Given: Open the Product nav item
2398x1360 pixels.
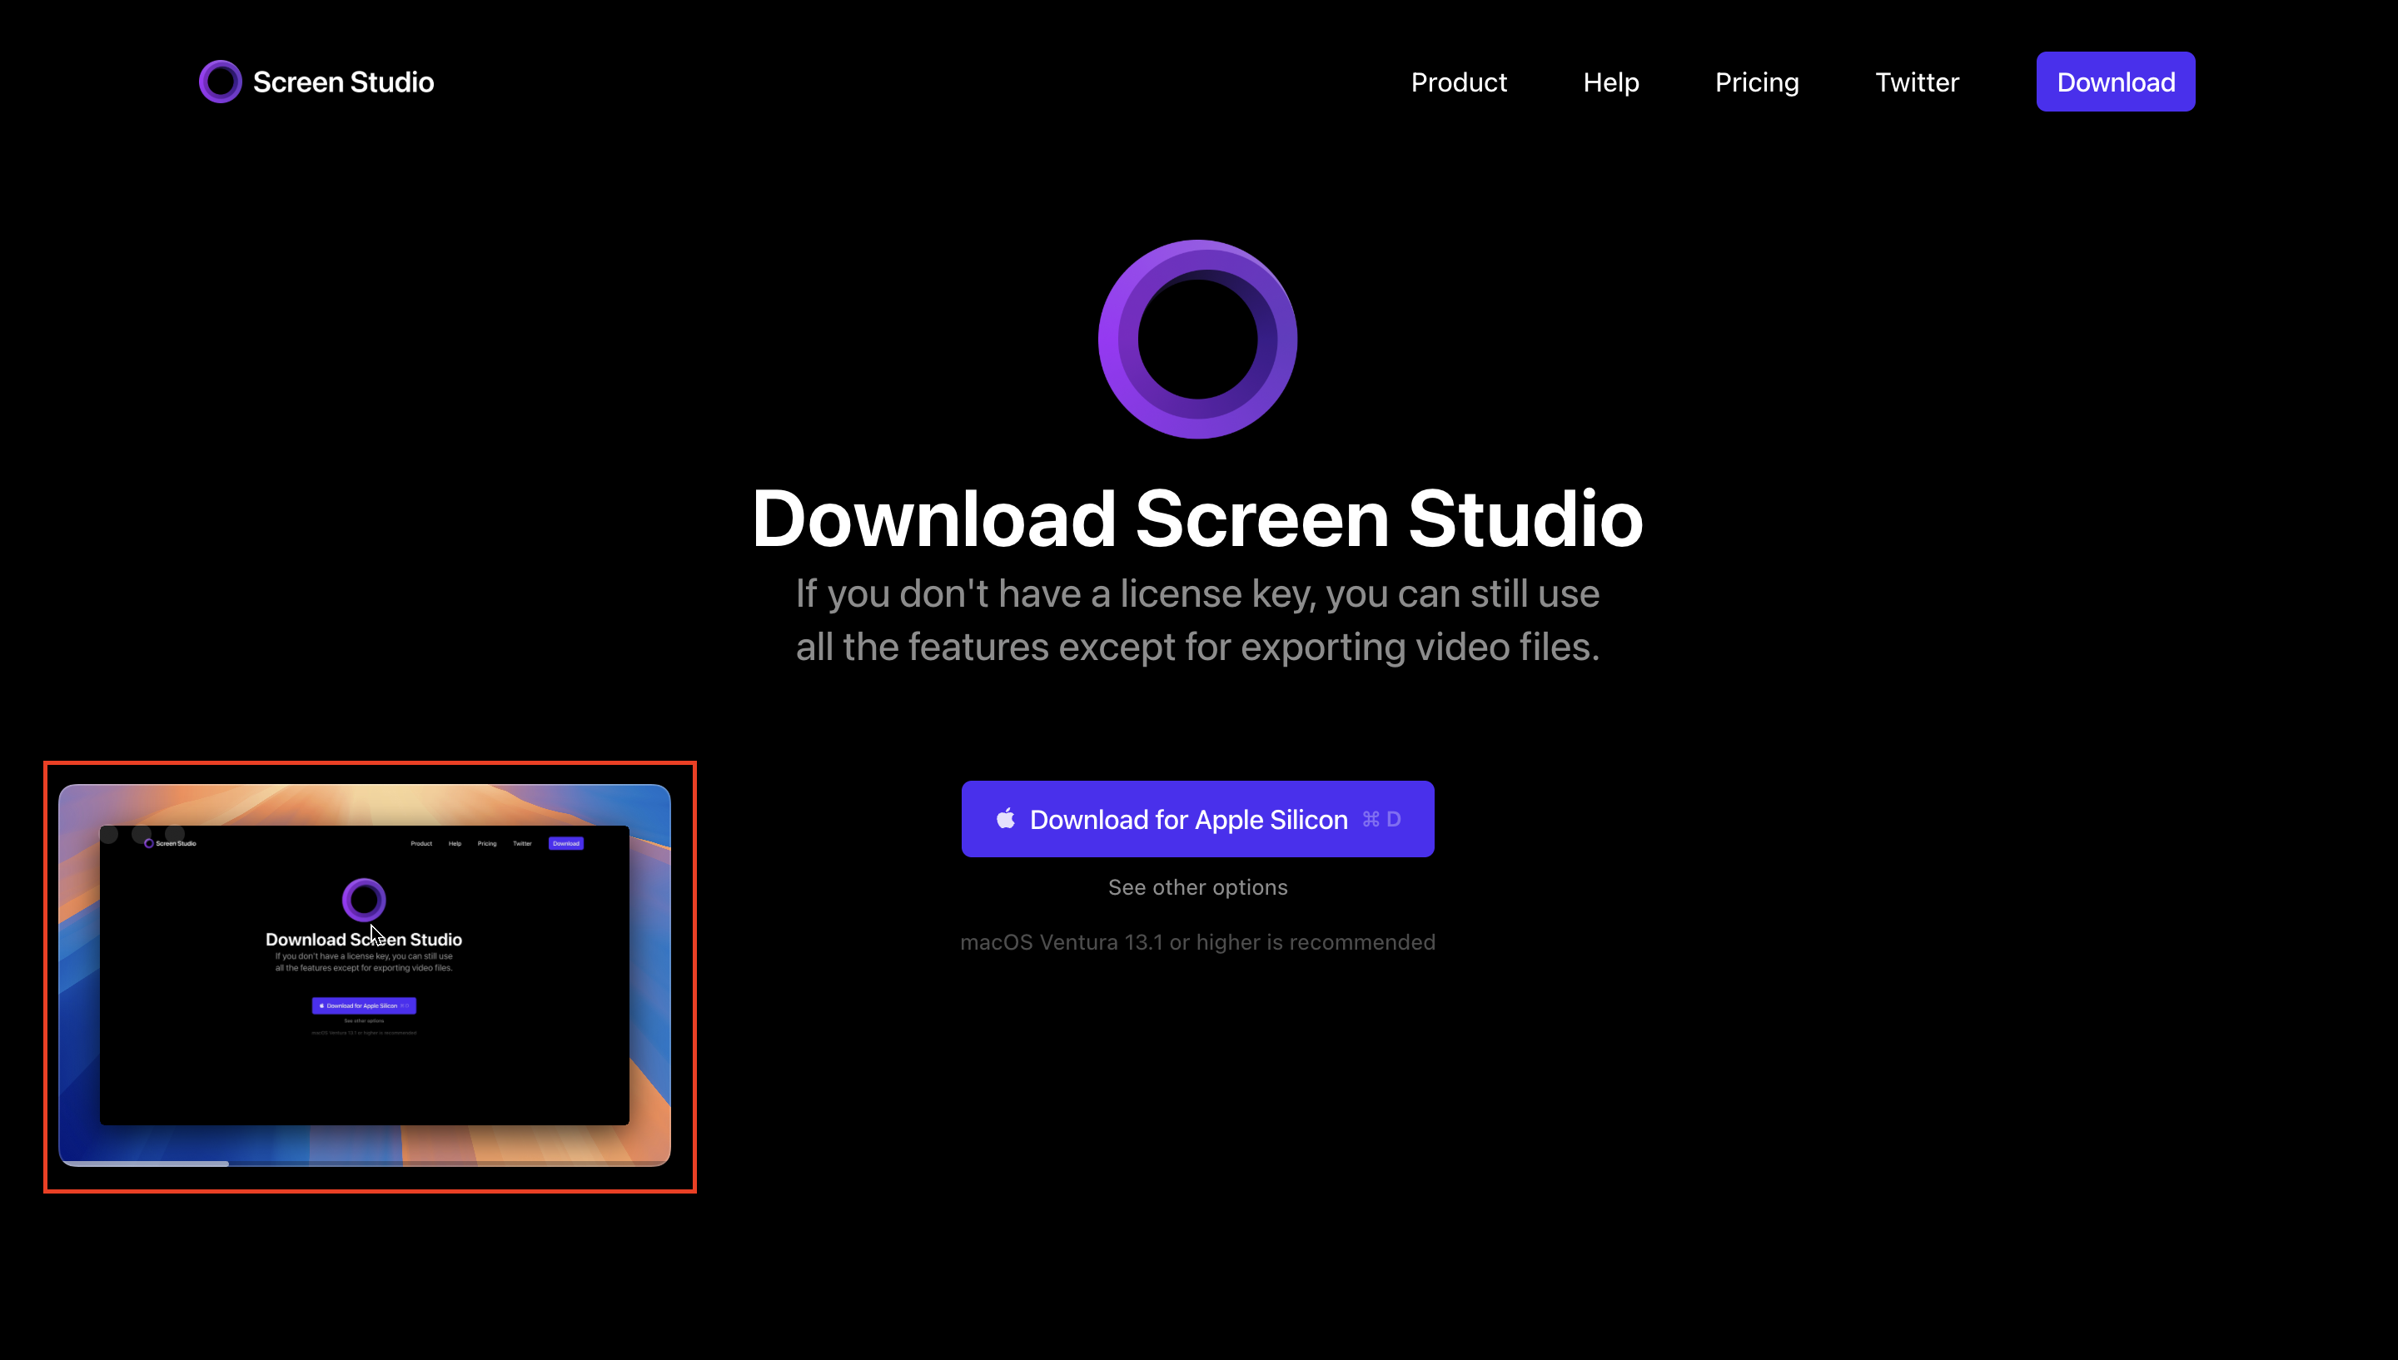Looking at the screenshot, I should click(x=1458, y=82).
